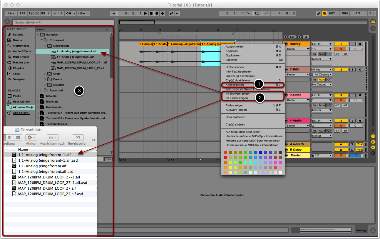Viewport: 380px width, 239px height.
Task: Click the browser preview headphone button
Action: [x=7, y=22]
